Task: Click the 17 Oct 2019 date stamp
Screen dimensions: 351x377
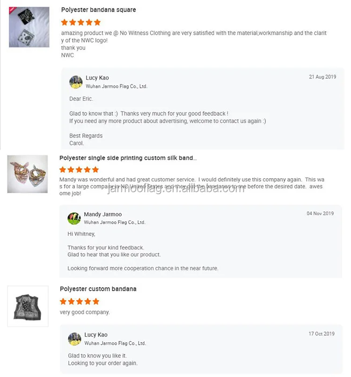Action: click(x=322, y=334)
